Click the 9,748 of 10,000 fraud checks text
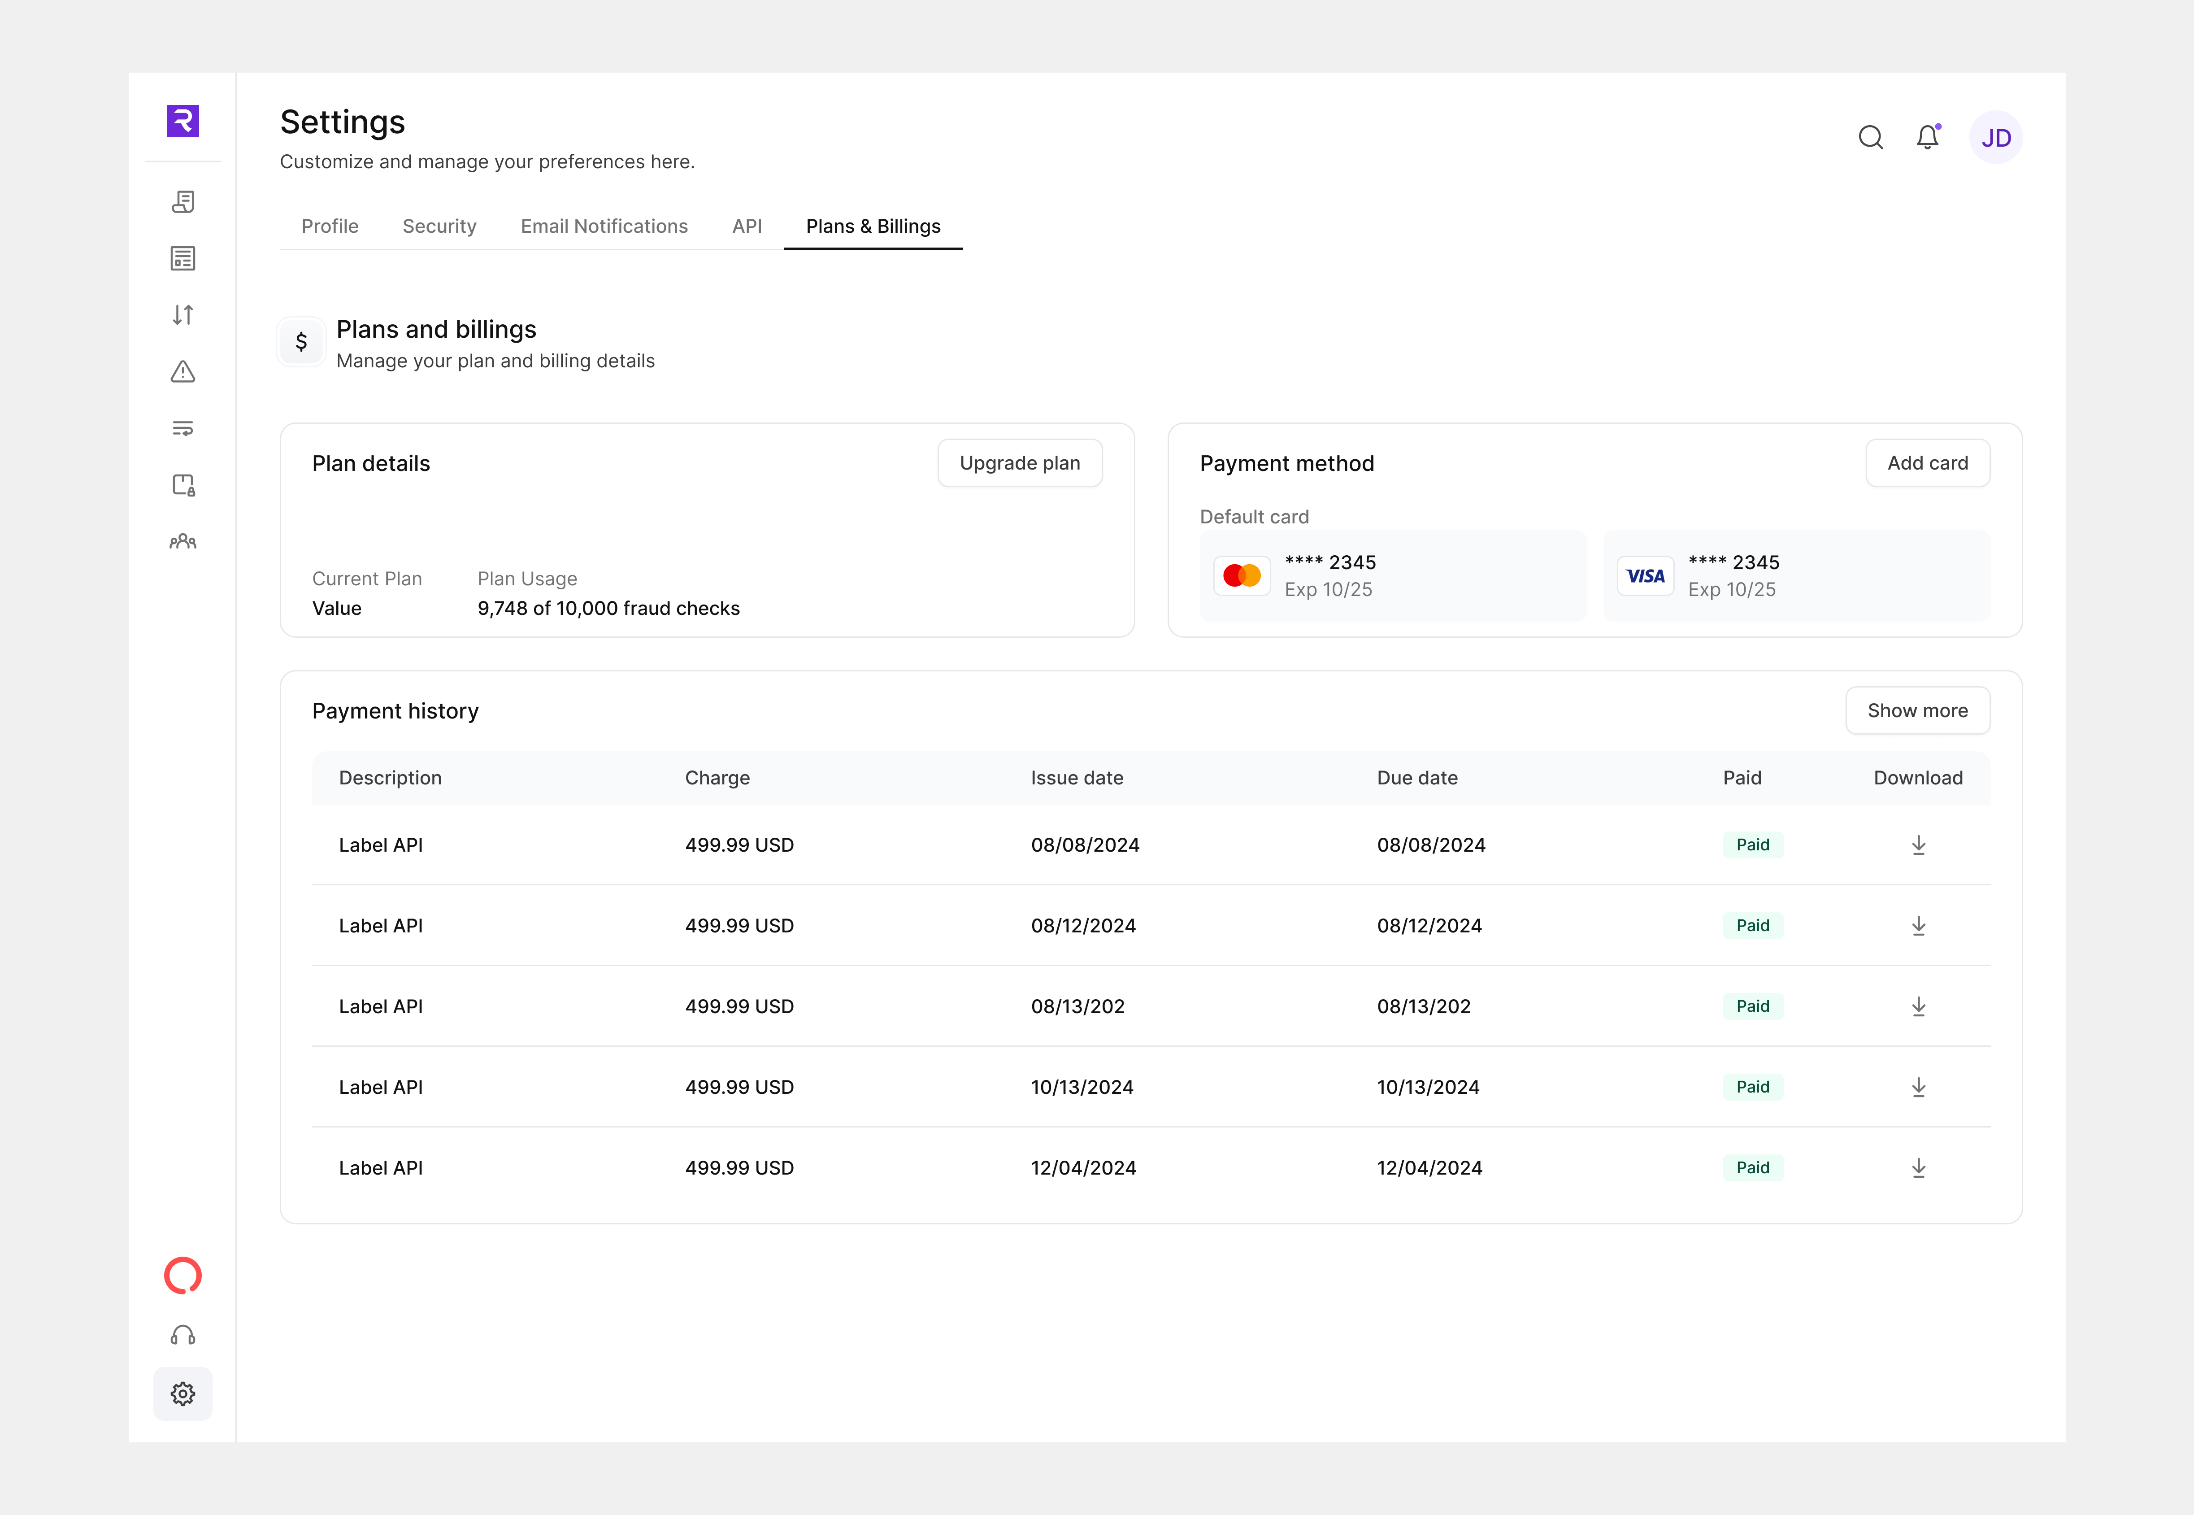 [x=608, y=609]
